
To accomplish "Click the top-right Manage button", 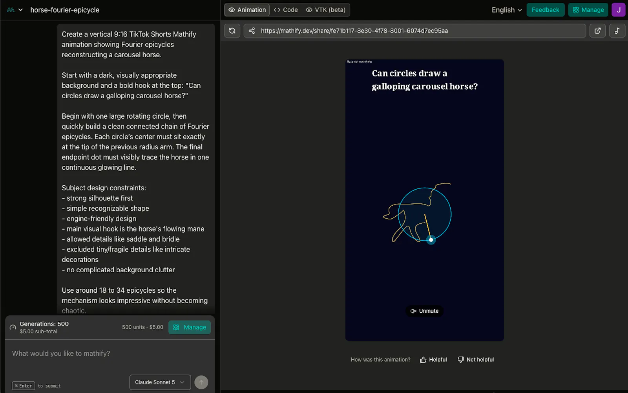I will pyautogui.click(x=588, y=10).
